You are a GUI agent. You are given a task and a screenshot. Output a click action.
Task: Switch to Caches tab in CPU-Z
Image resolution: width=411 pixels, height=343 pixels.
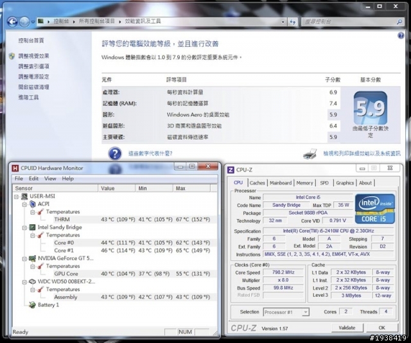click(257, 183)
